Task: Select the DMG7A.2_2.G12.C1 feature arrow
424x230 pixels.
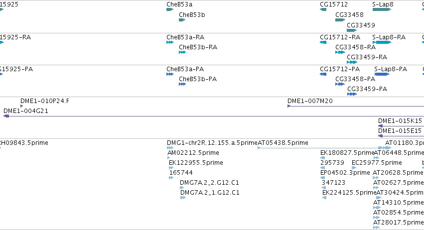Action: click(182, 188)
